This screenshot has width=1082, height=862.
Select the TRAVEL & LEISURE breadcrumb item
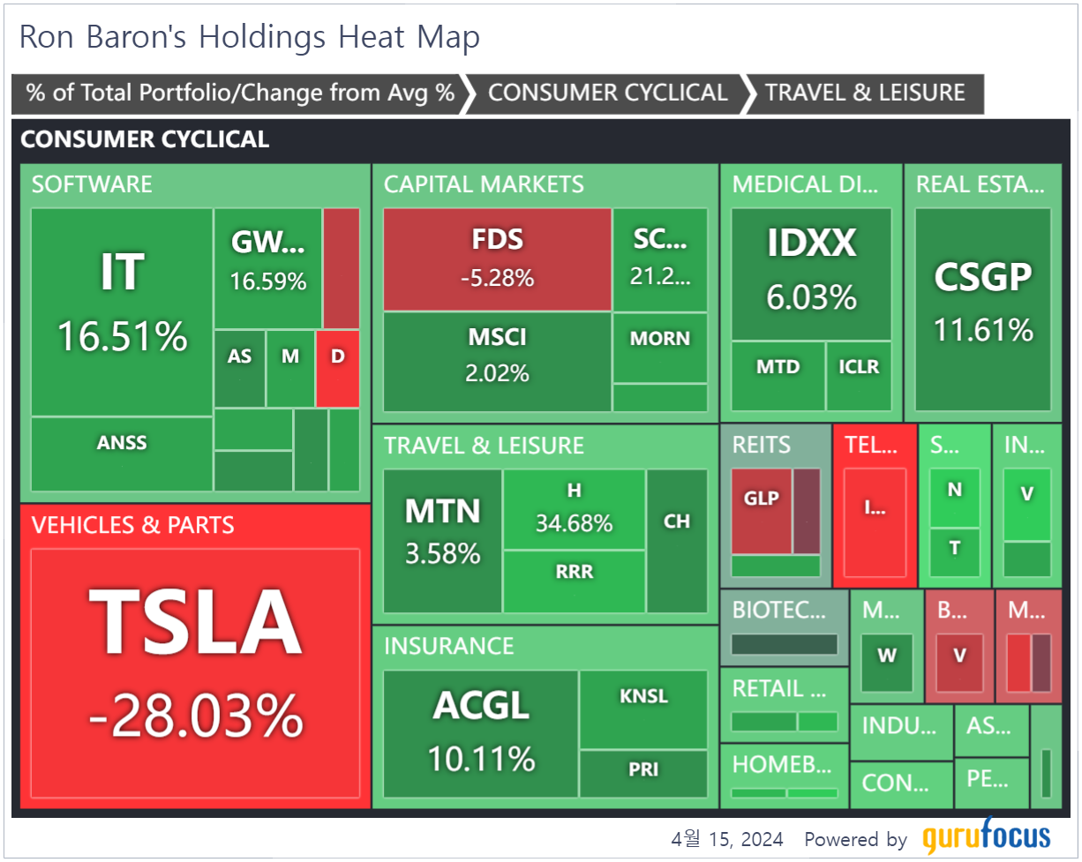[x=865, y=94]
